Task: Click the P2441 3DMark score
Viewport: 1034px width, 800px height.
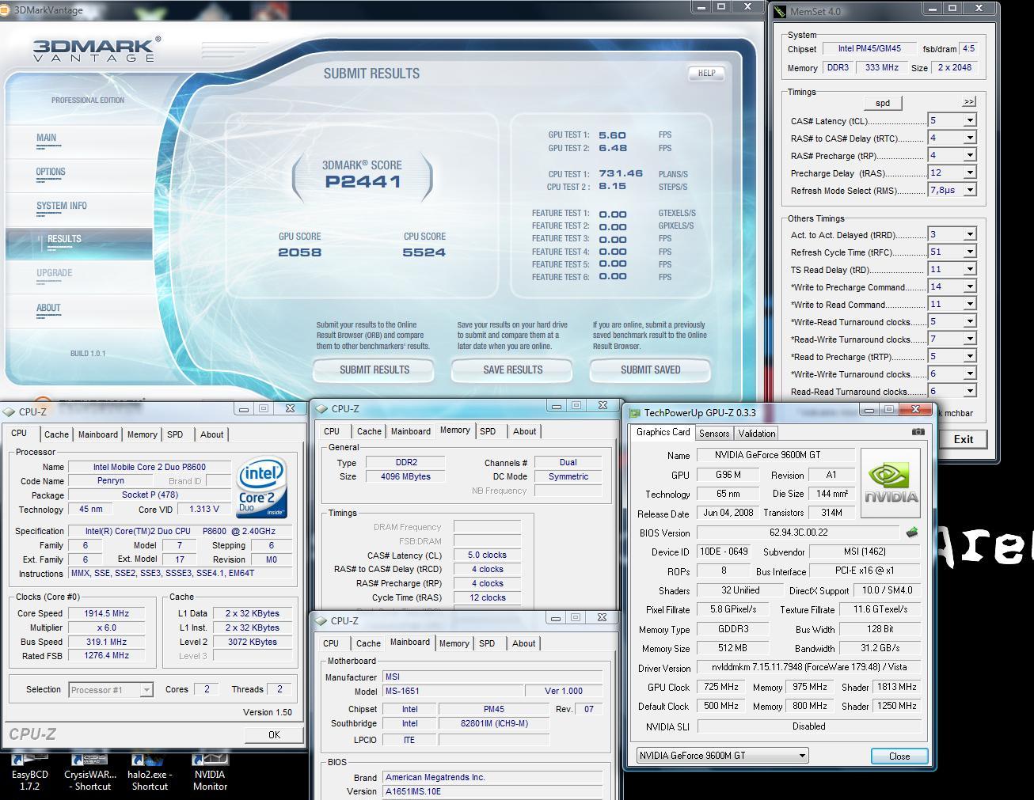Action: point(363,181)
